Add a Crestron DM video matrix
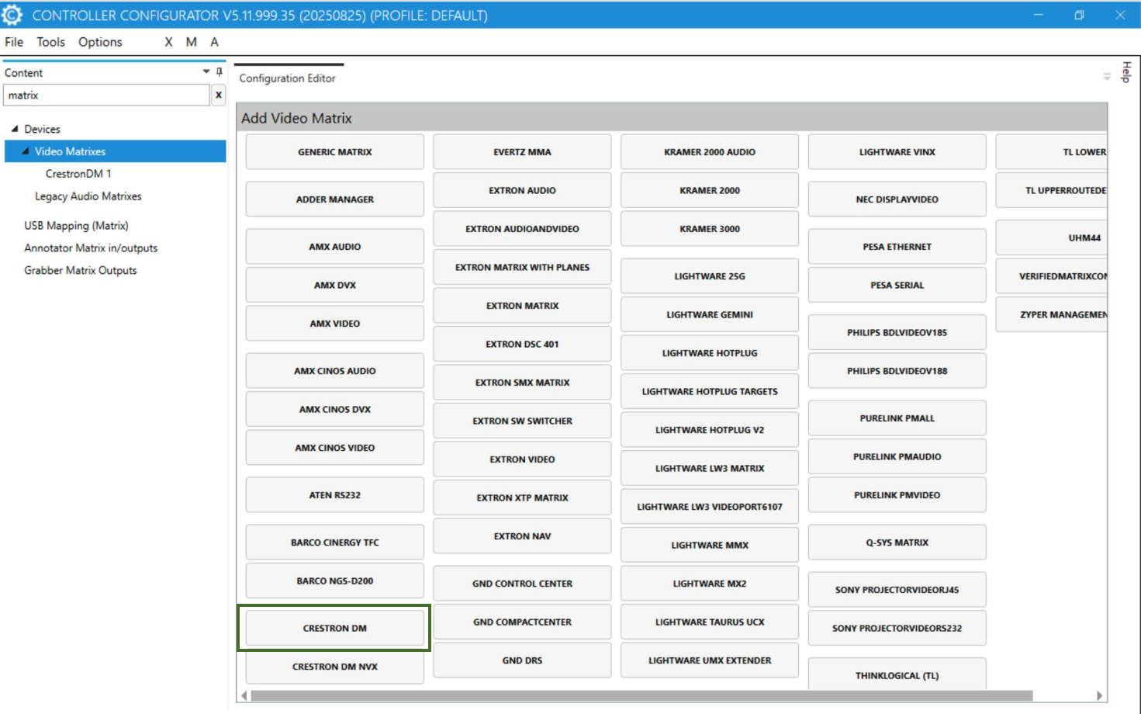The height and width of the screenshot is (714, 1141). [334, 628]
